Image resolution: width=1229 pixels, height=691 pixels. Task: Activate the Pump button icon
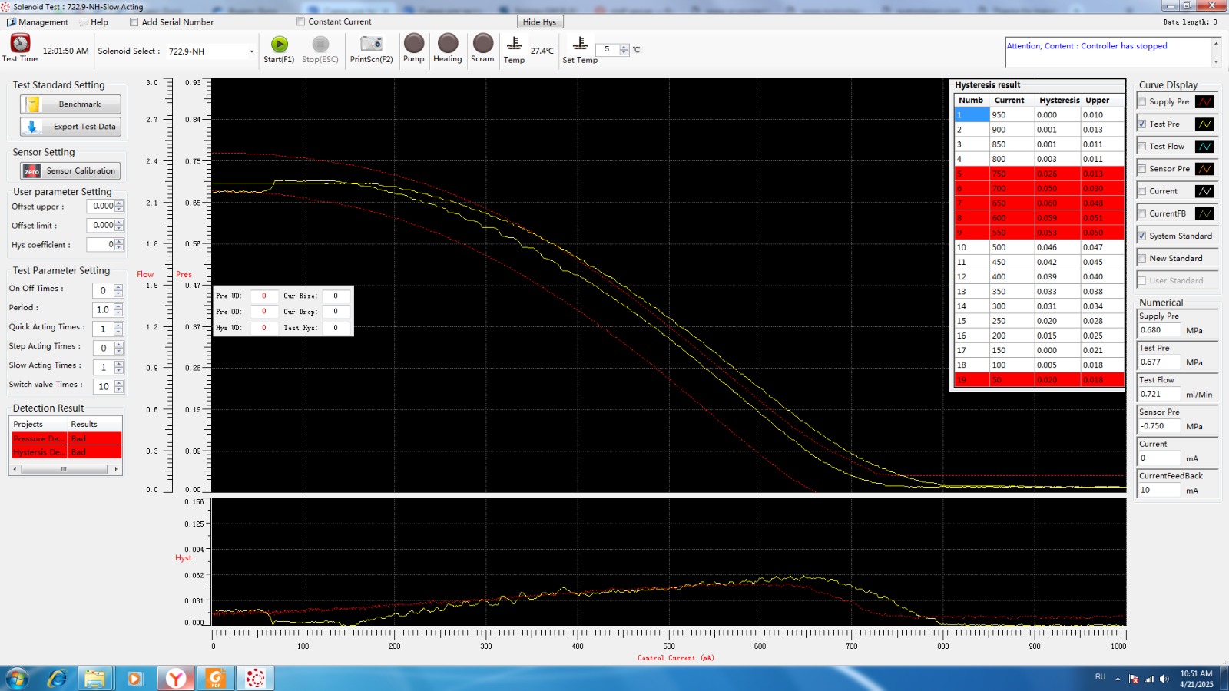(x=414, y=43)
